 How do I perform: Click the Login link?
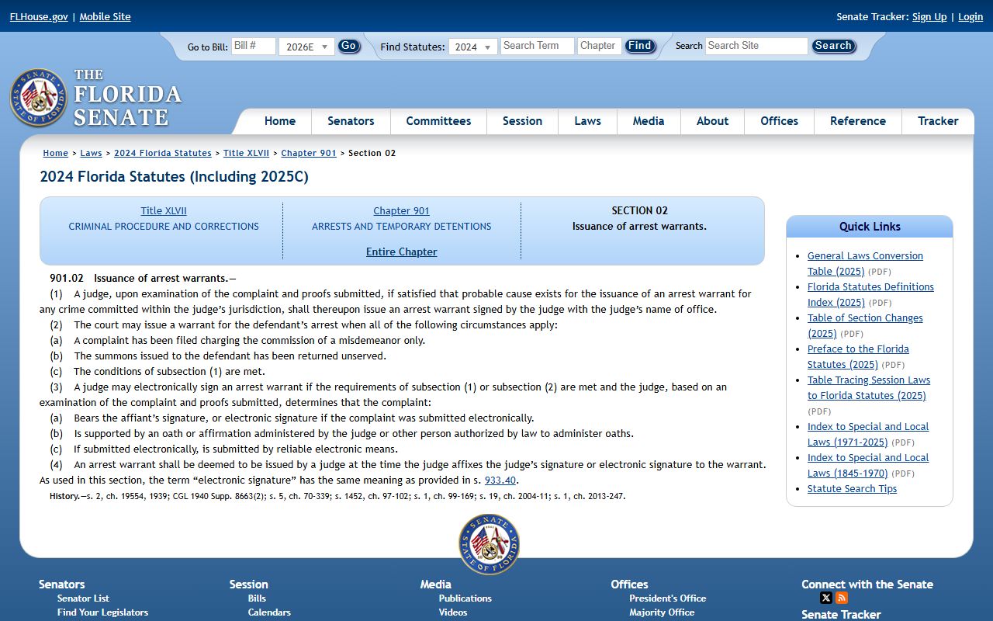pyautogui.click(x=971, y=16)
